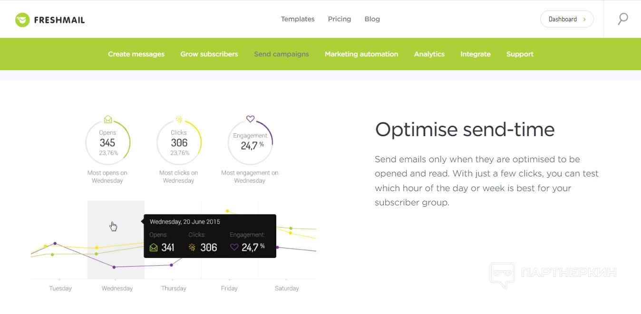This screenshot has width=641, height=314.
Task: Click the click-burst icon in the tooltip
Action: click(192, 247)
